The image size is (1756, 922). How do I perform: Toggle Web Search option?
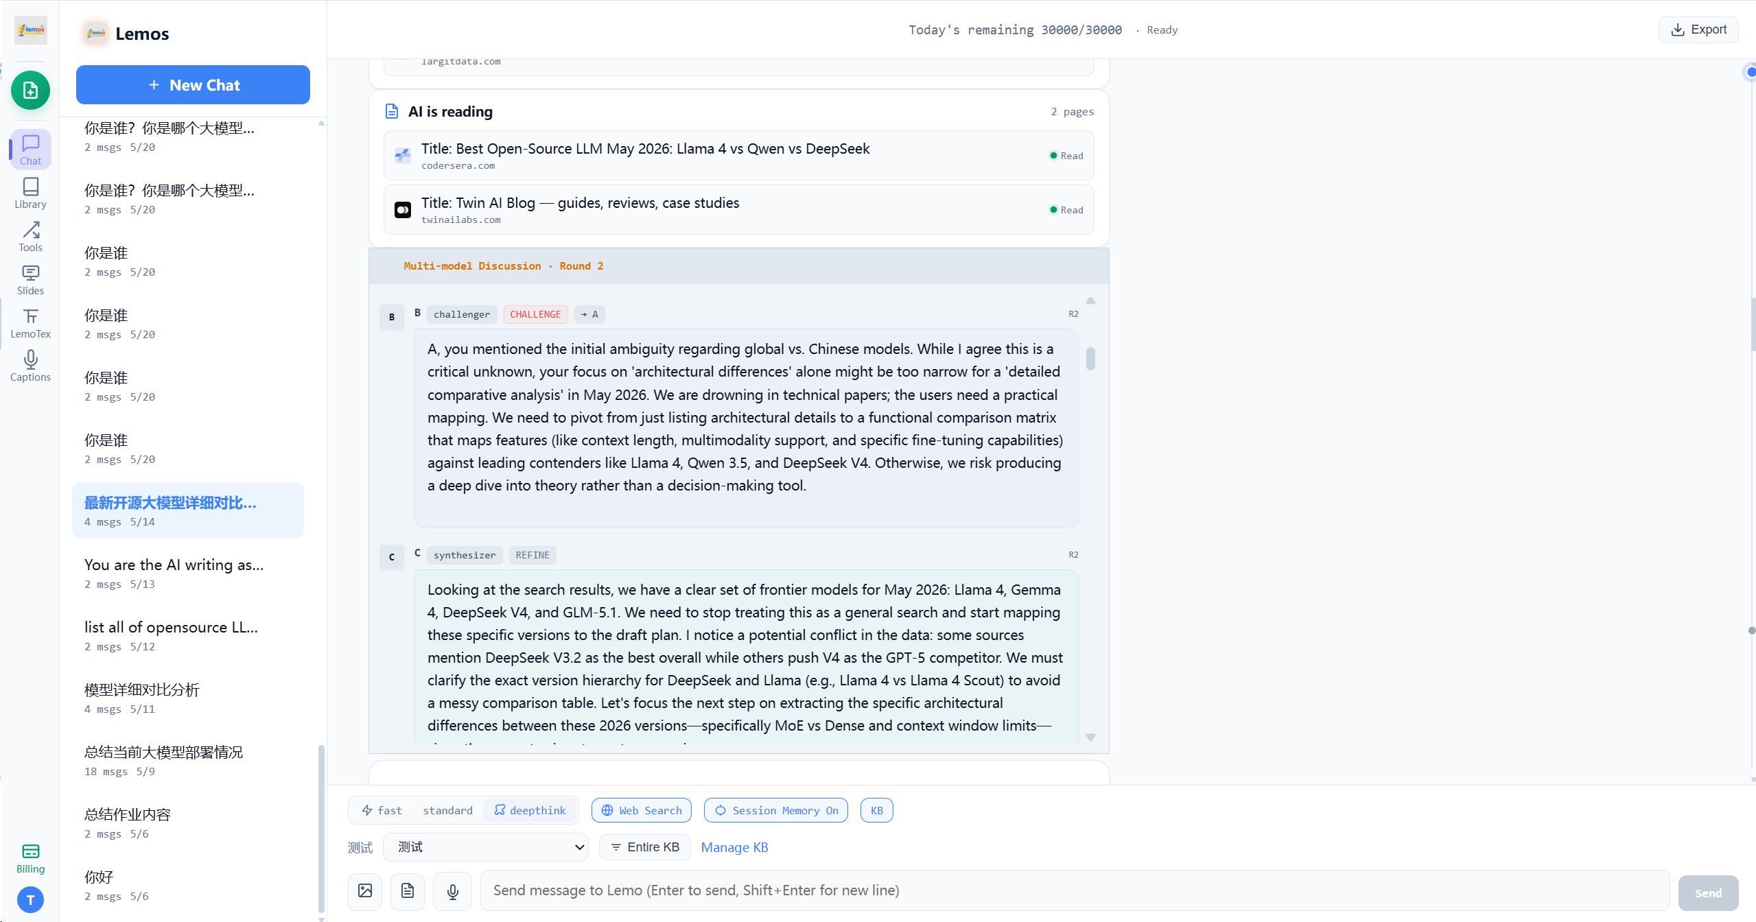(x=642, y=810)
